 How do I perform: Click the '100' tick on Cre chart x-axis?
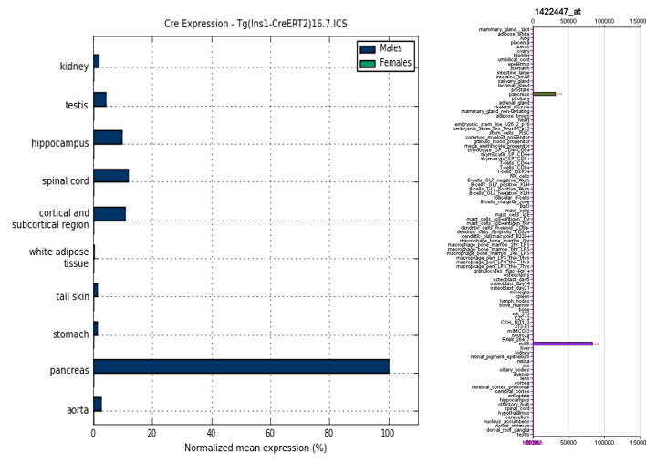coord(388,433)
